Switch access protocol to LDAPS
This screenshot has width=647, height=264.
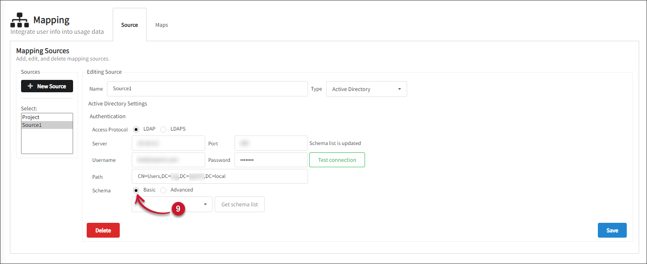coord(164,129)
